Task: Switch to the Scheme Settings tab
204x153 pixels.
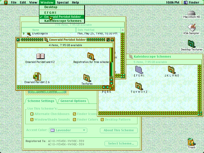Action: coord(41,101)
